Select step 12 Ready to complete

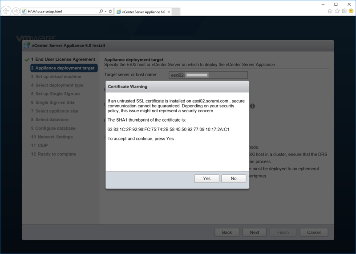[x=53, y=154]
